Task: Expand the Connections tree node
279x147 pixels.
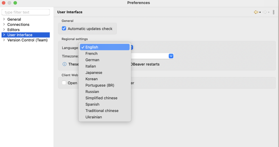Action: tap(4, 24)
